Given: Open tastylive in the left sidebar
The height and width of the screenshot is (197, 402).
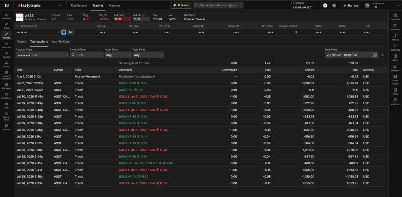Looking at the screenshot, I should (x=6, y=96).
